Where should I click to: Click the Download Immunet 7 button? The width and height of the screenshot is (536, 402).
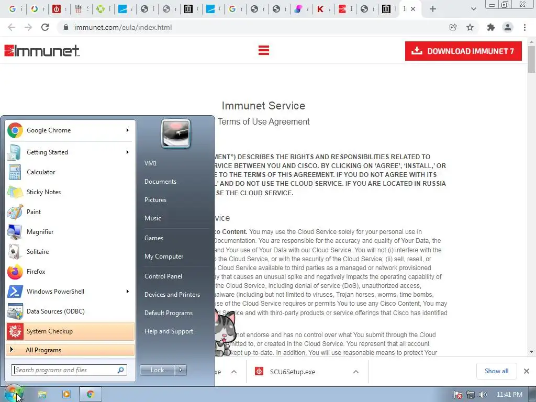(x=463, y=51)
